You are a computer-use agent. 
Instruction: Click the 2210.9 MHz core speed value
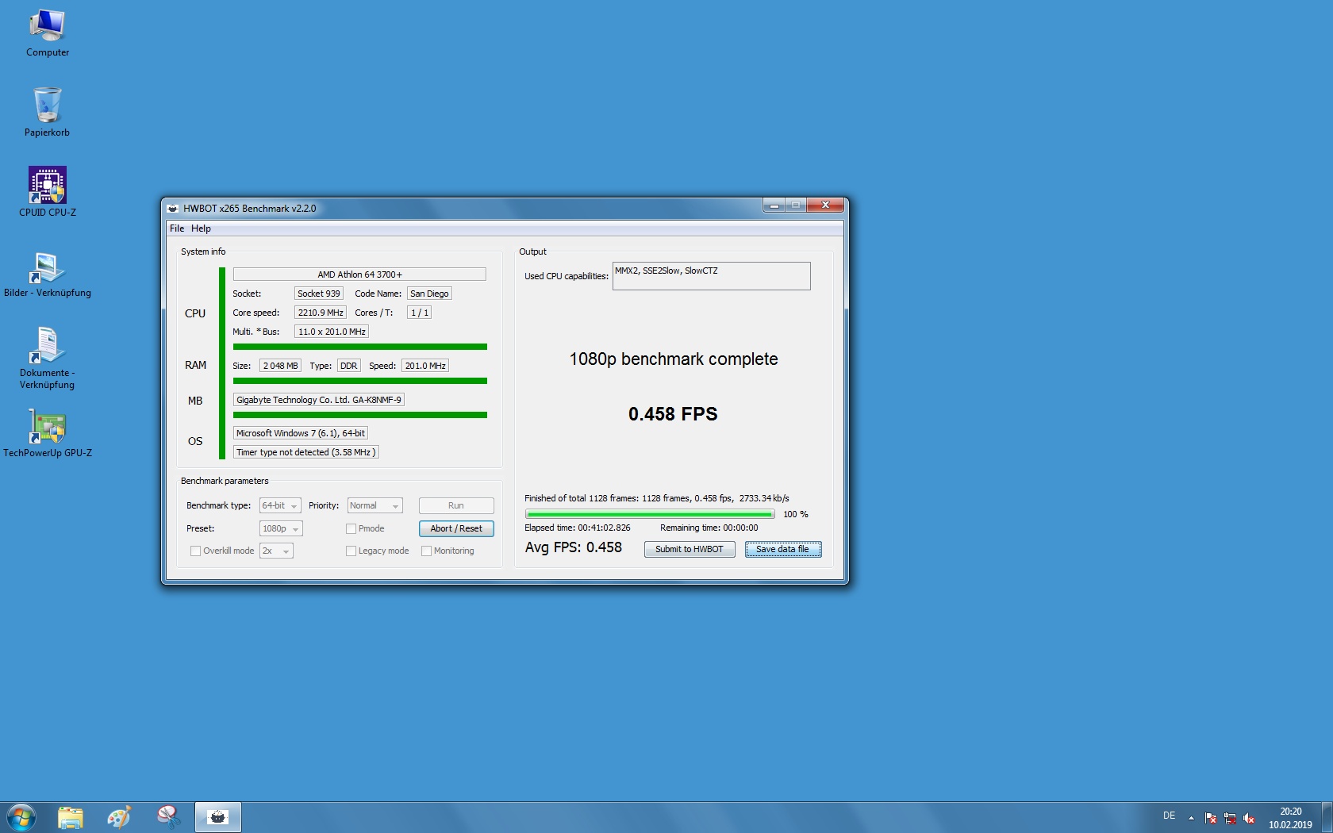(321, 313)
